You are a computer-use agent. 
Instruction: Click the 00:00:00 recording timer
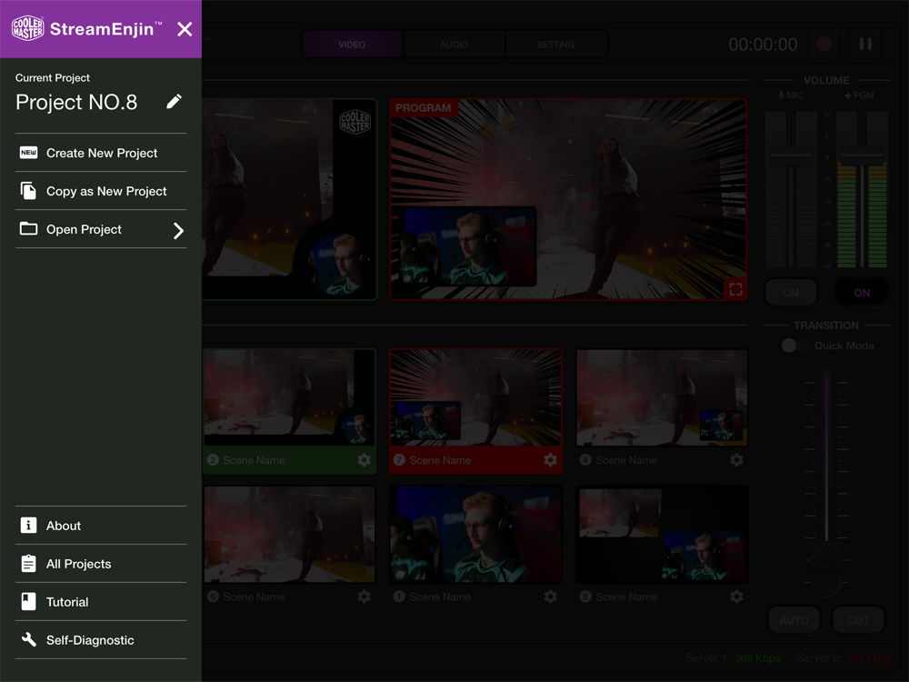point(763,45)
